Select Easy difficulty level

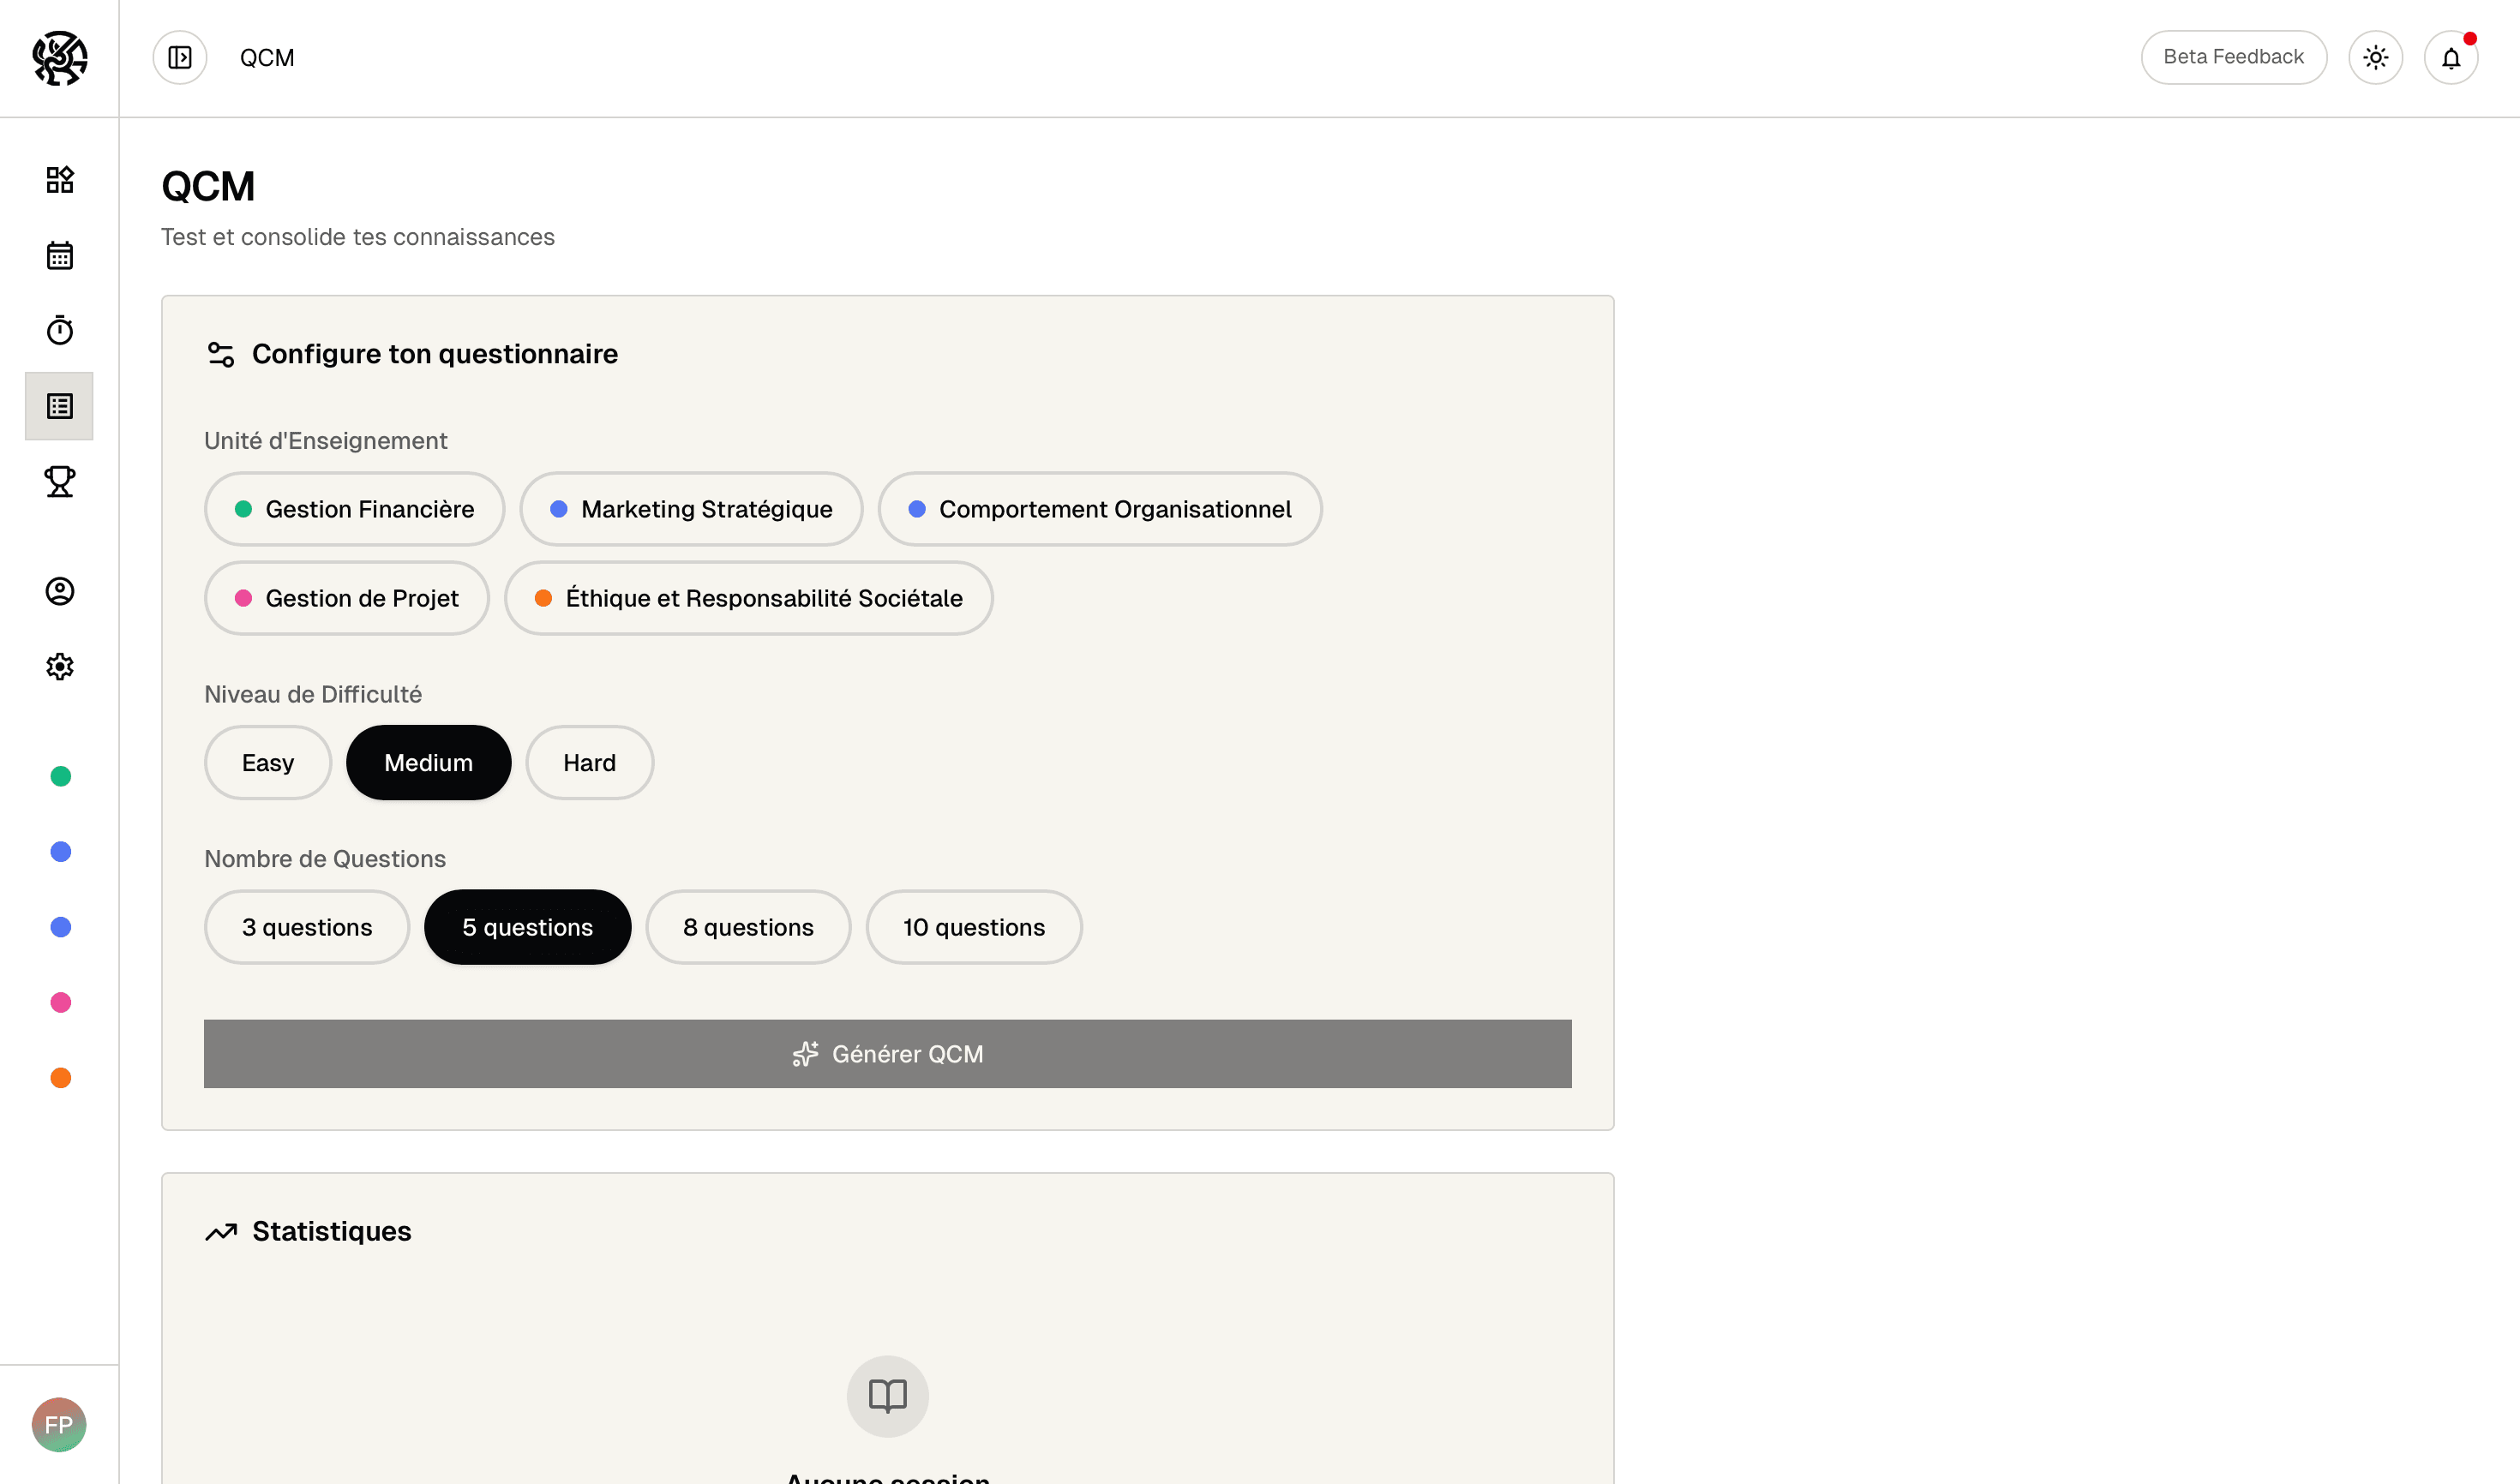267,763
